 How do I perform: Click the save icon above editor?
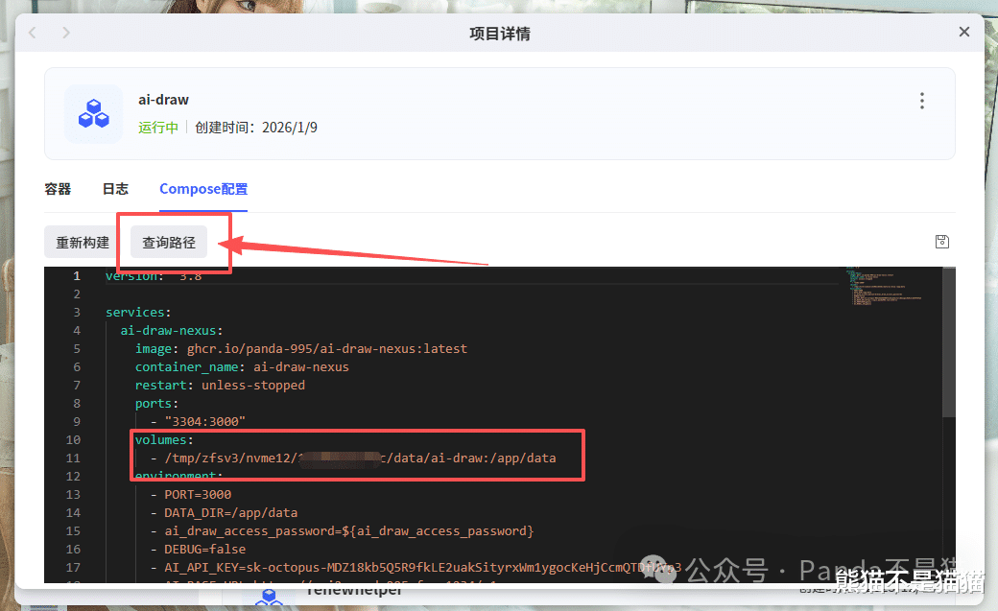point(942,242)
